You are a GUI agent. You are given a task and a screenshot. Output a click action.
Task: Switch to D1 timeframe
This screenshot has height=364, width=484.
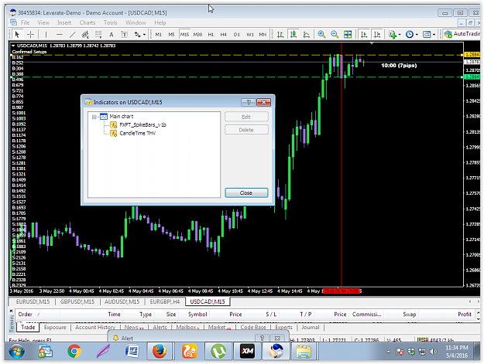[237, 35]
